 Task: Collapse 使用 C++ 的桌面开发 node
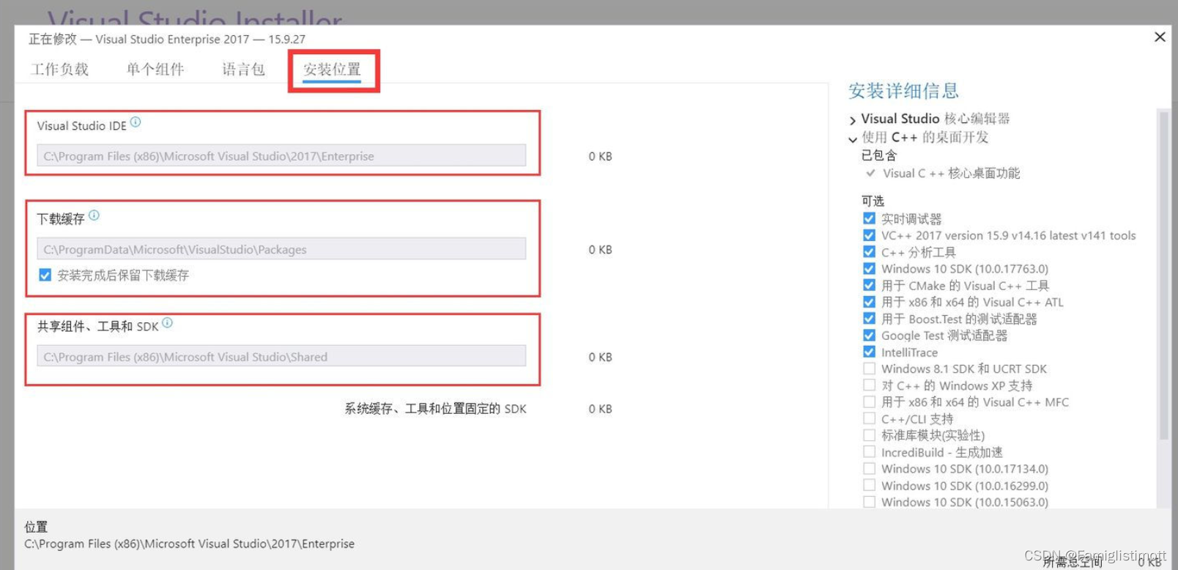tap(853, 139)
